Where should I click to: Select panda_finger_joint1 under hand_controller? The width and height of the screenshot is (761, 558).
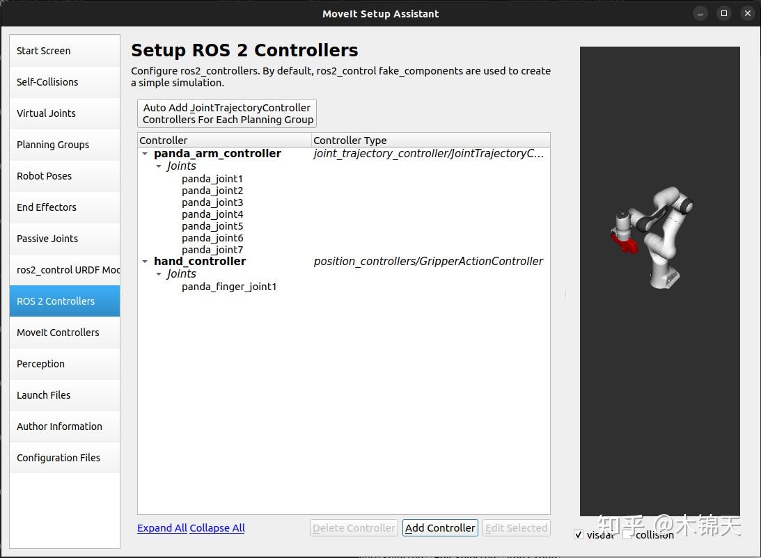[x=229, y=287]
